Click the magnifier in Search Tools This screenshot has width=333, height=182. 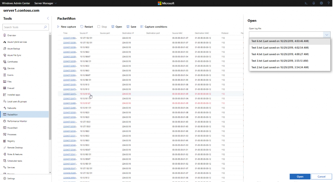pos(45,27)
